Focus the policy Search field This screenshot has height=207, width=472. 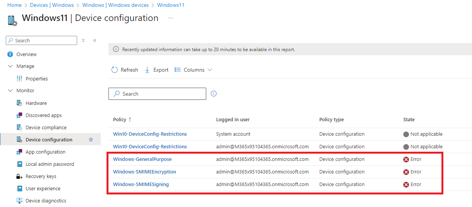coord(157,94)
